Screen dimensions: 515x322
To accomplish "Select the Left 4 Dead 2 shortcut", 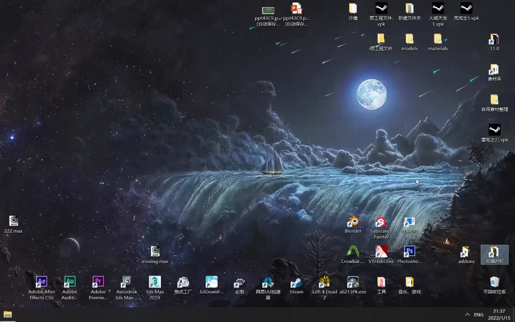I will click(x=325, y=288).
